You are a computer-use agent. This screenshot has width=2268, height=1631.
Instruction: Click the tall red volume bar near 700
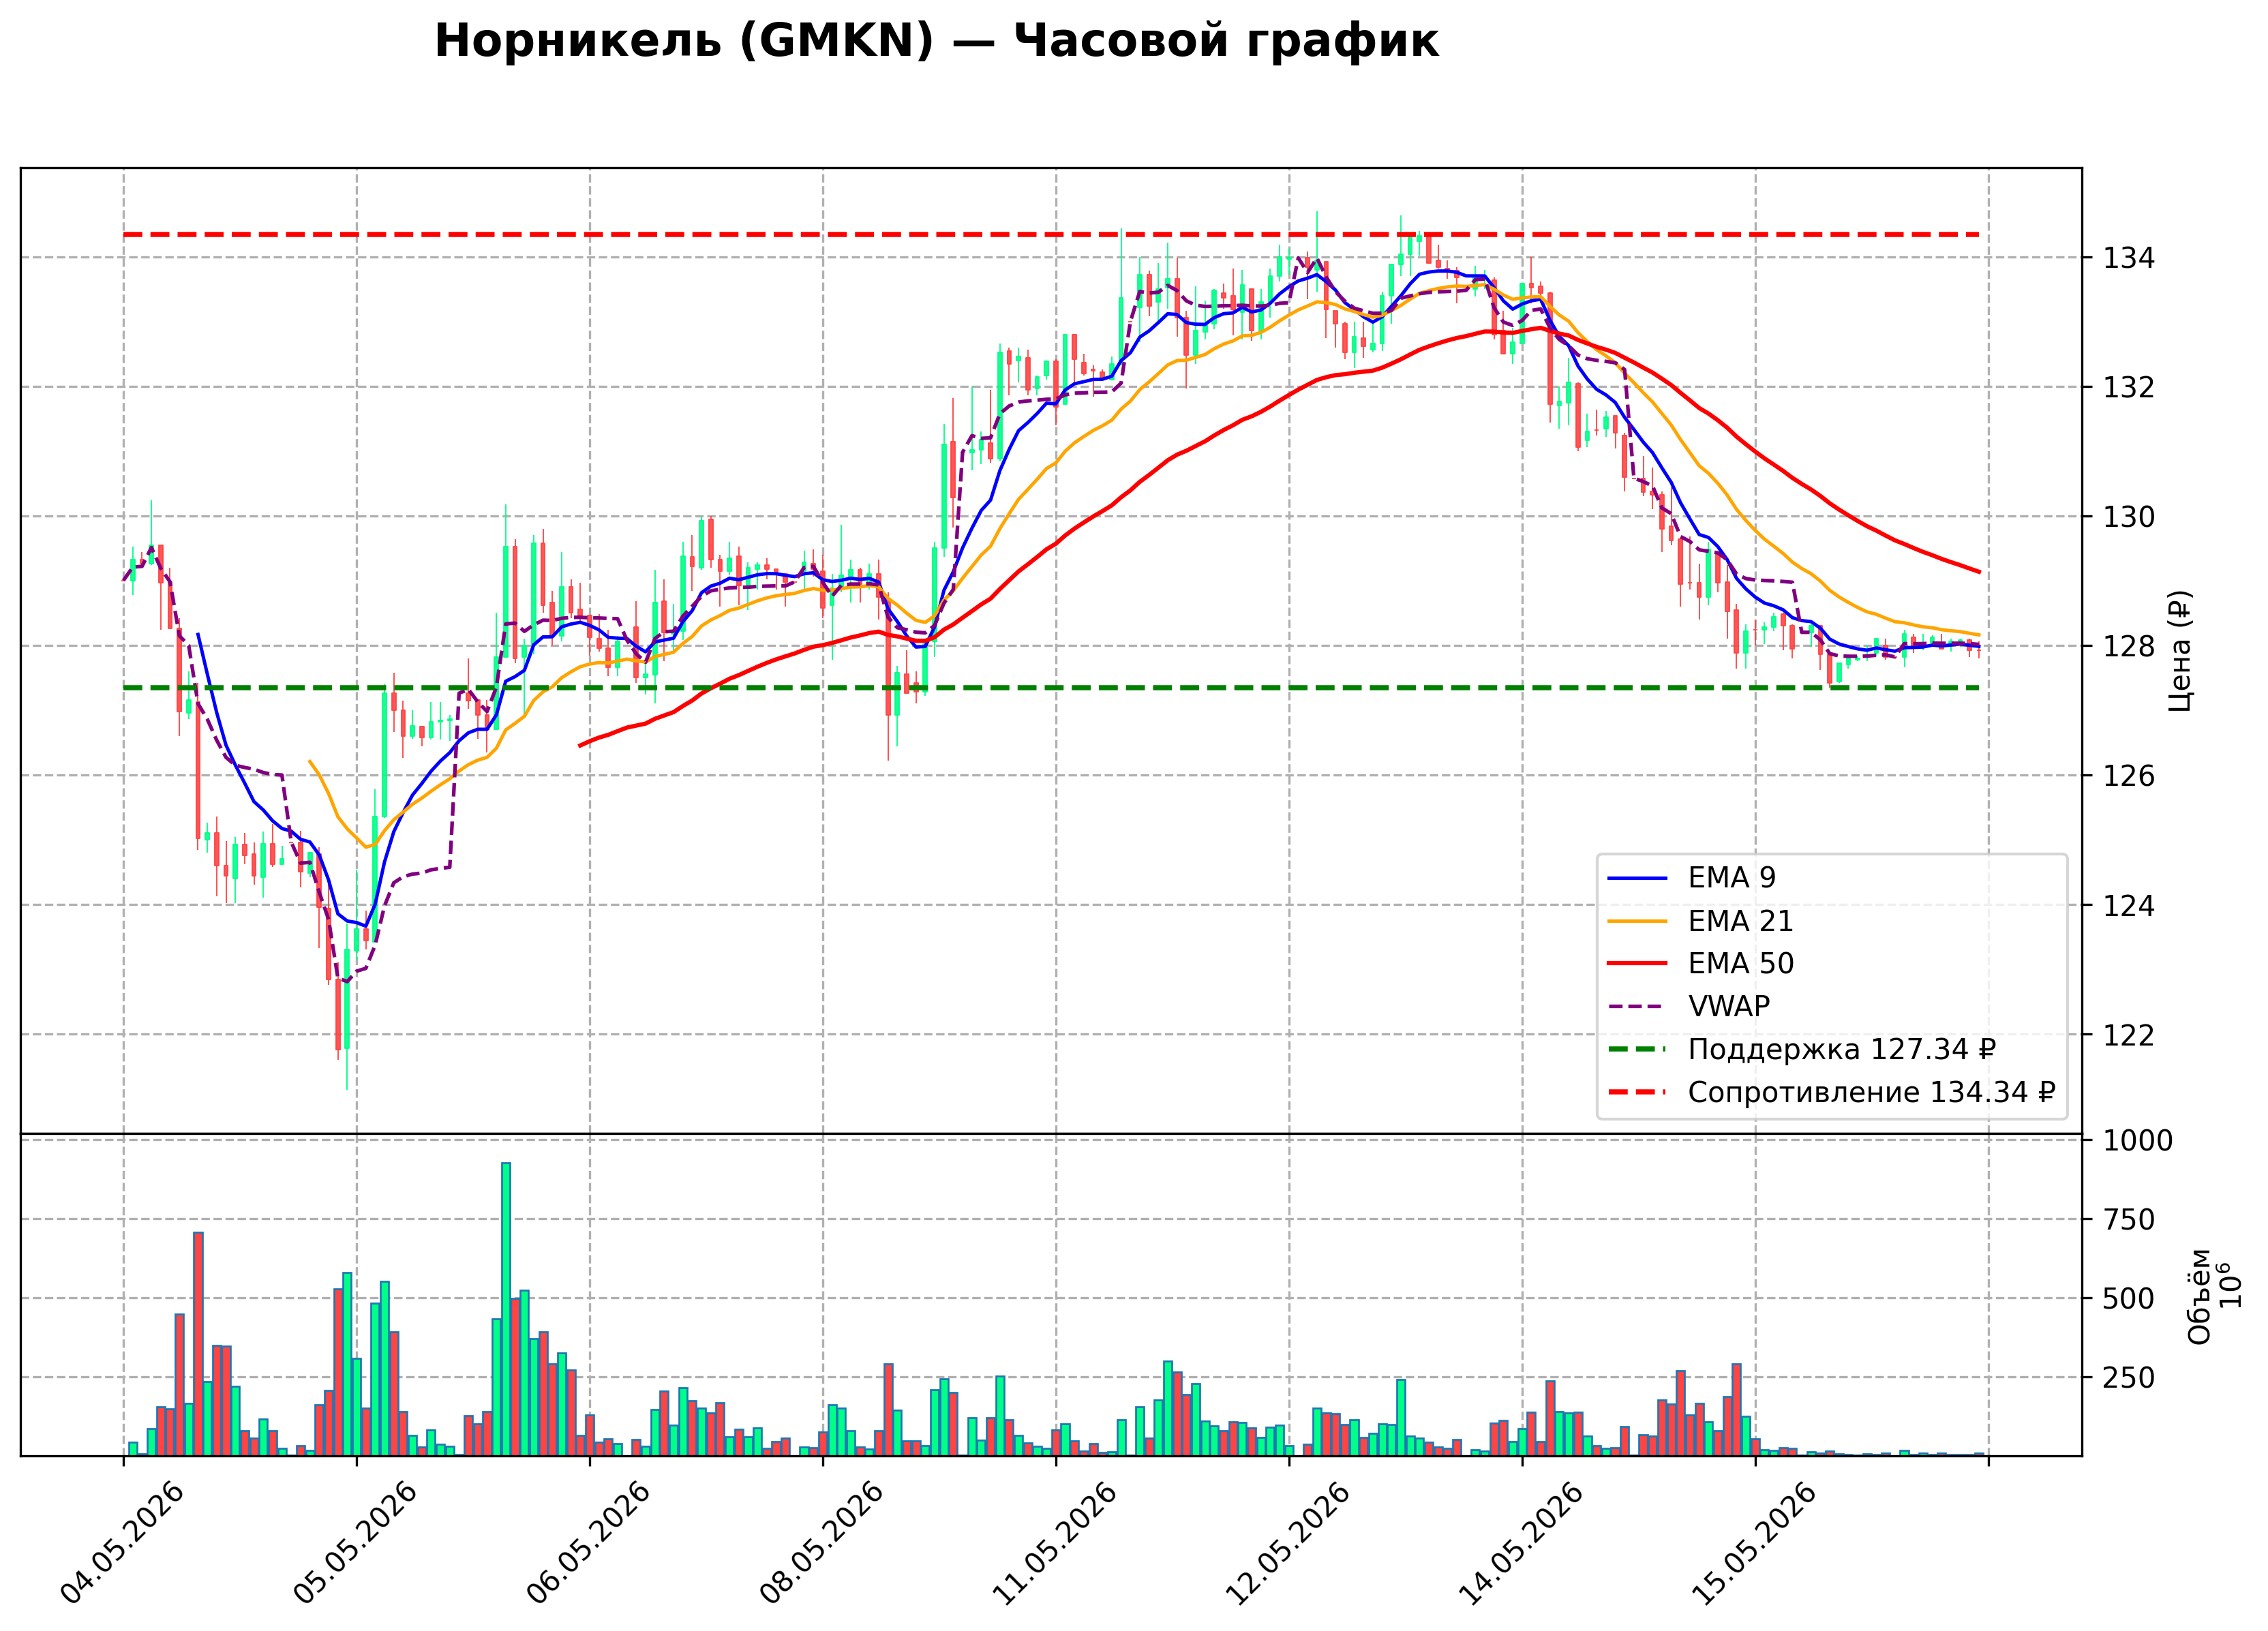coord(198,1344)
